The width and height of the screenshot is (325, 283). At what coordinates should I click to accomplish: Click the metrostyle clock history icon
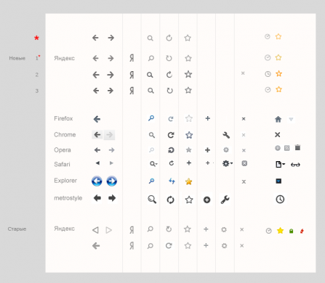[x=280, y=200]
